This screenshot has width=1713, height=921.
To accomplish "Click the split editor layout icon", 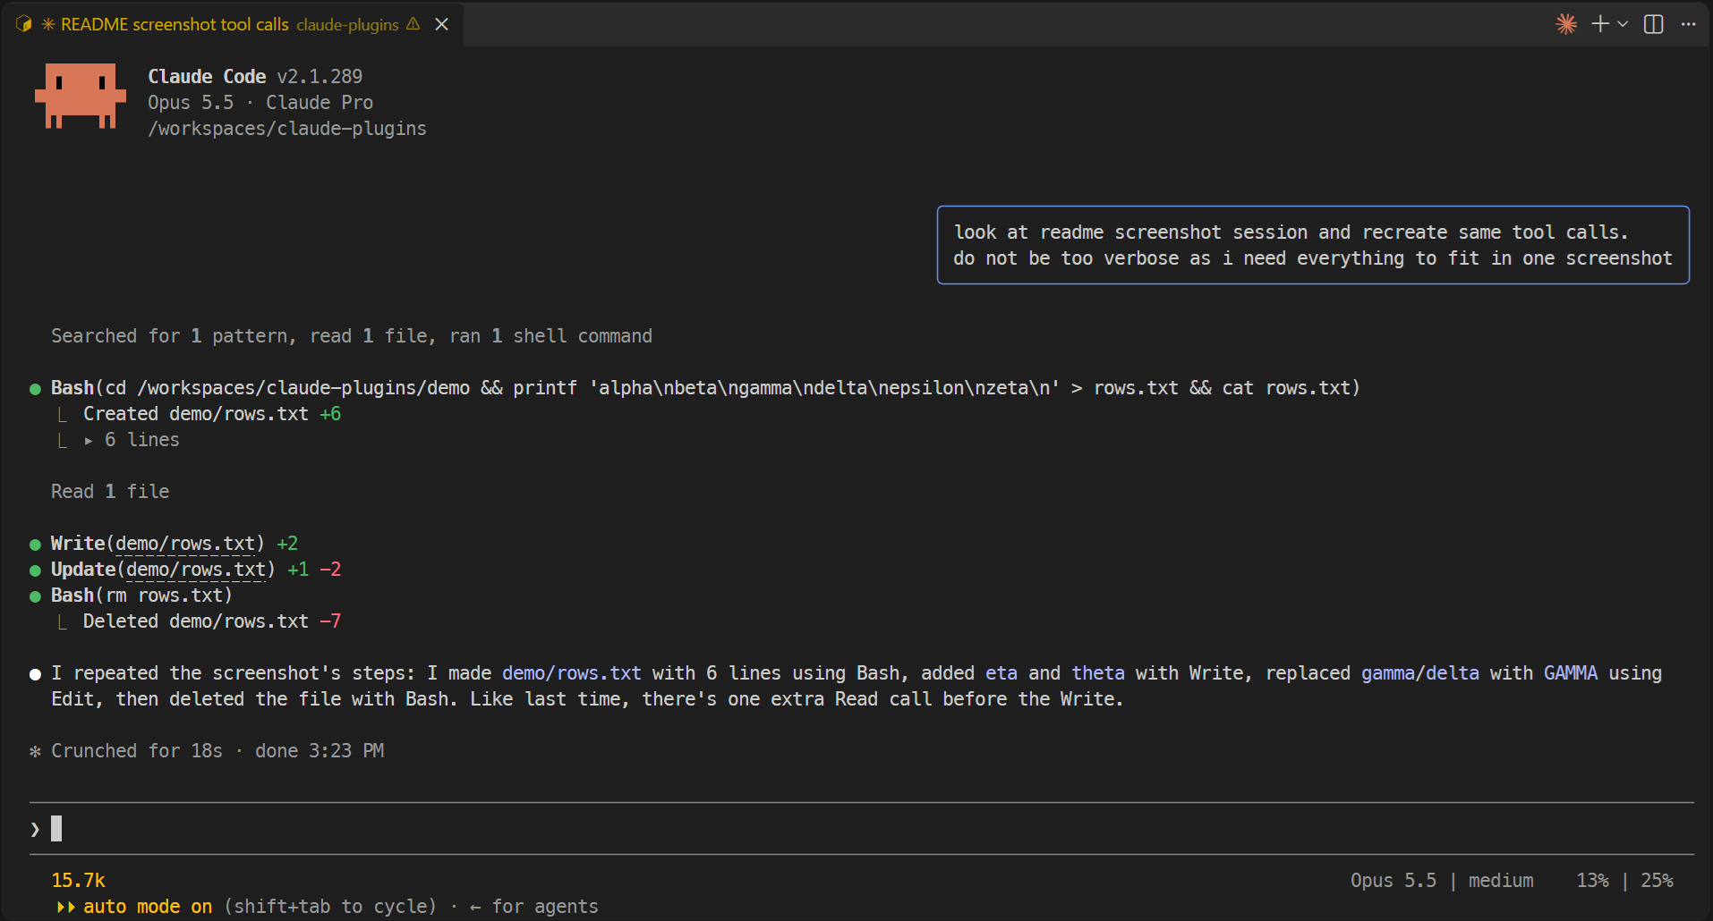I will tap(1654, 24).
